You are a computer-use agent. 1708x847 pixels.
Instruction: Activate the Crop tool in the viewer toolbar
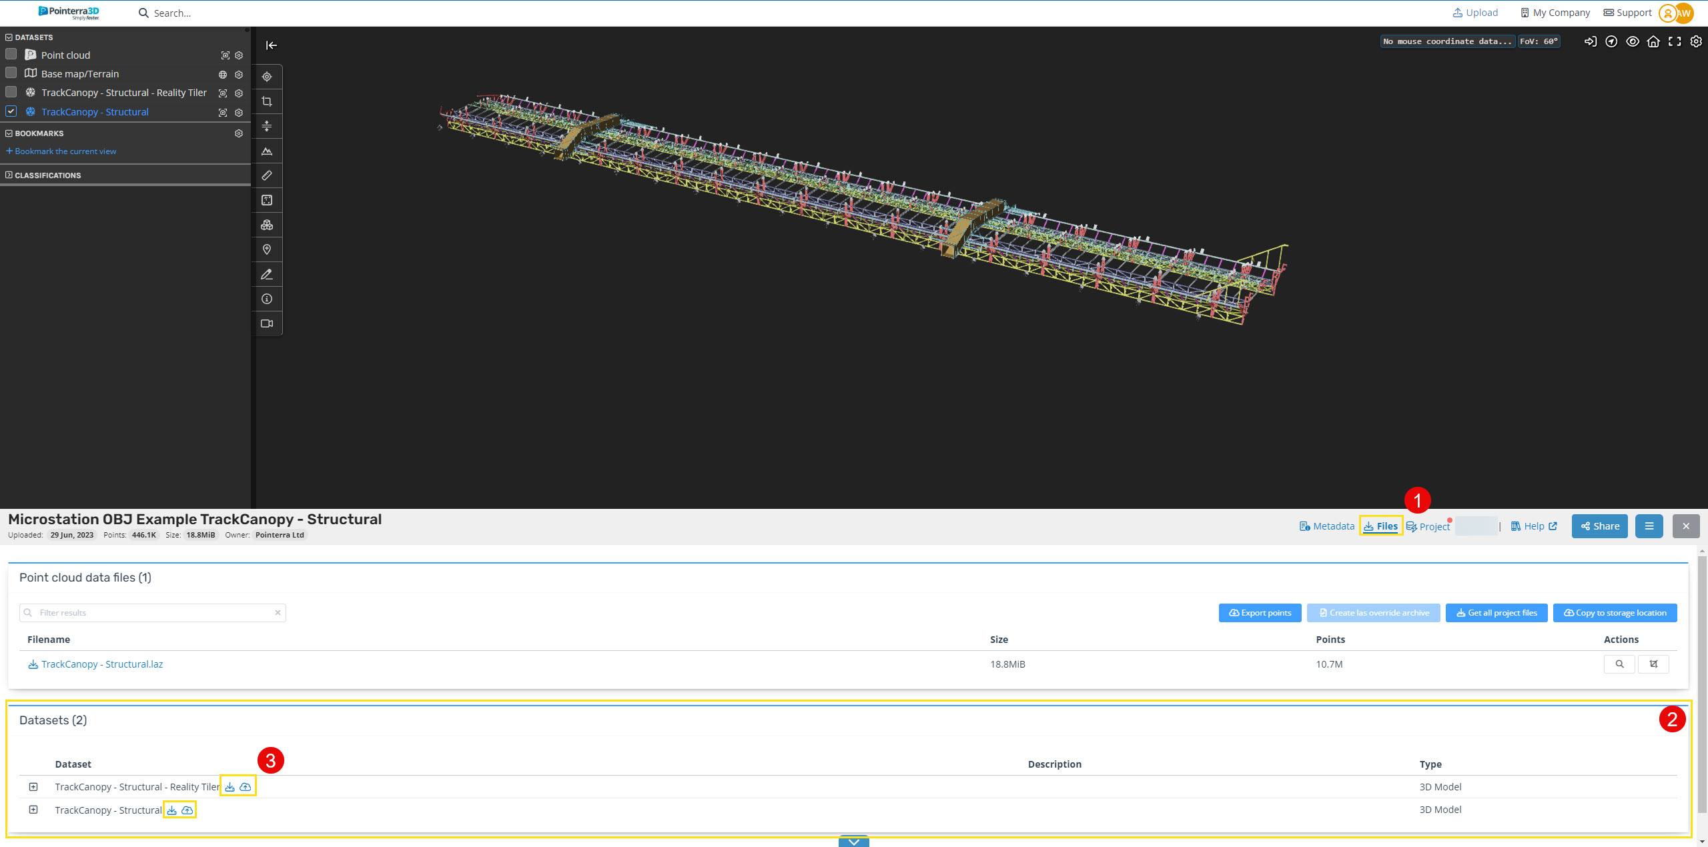click(x=267, y=101)
